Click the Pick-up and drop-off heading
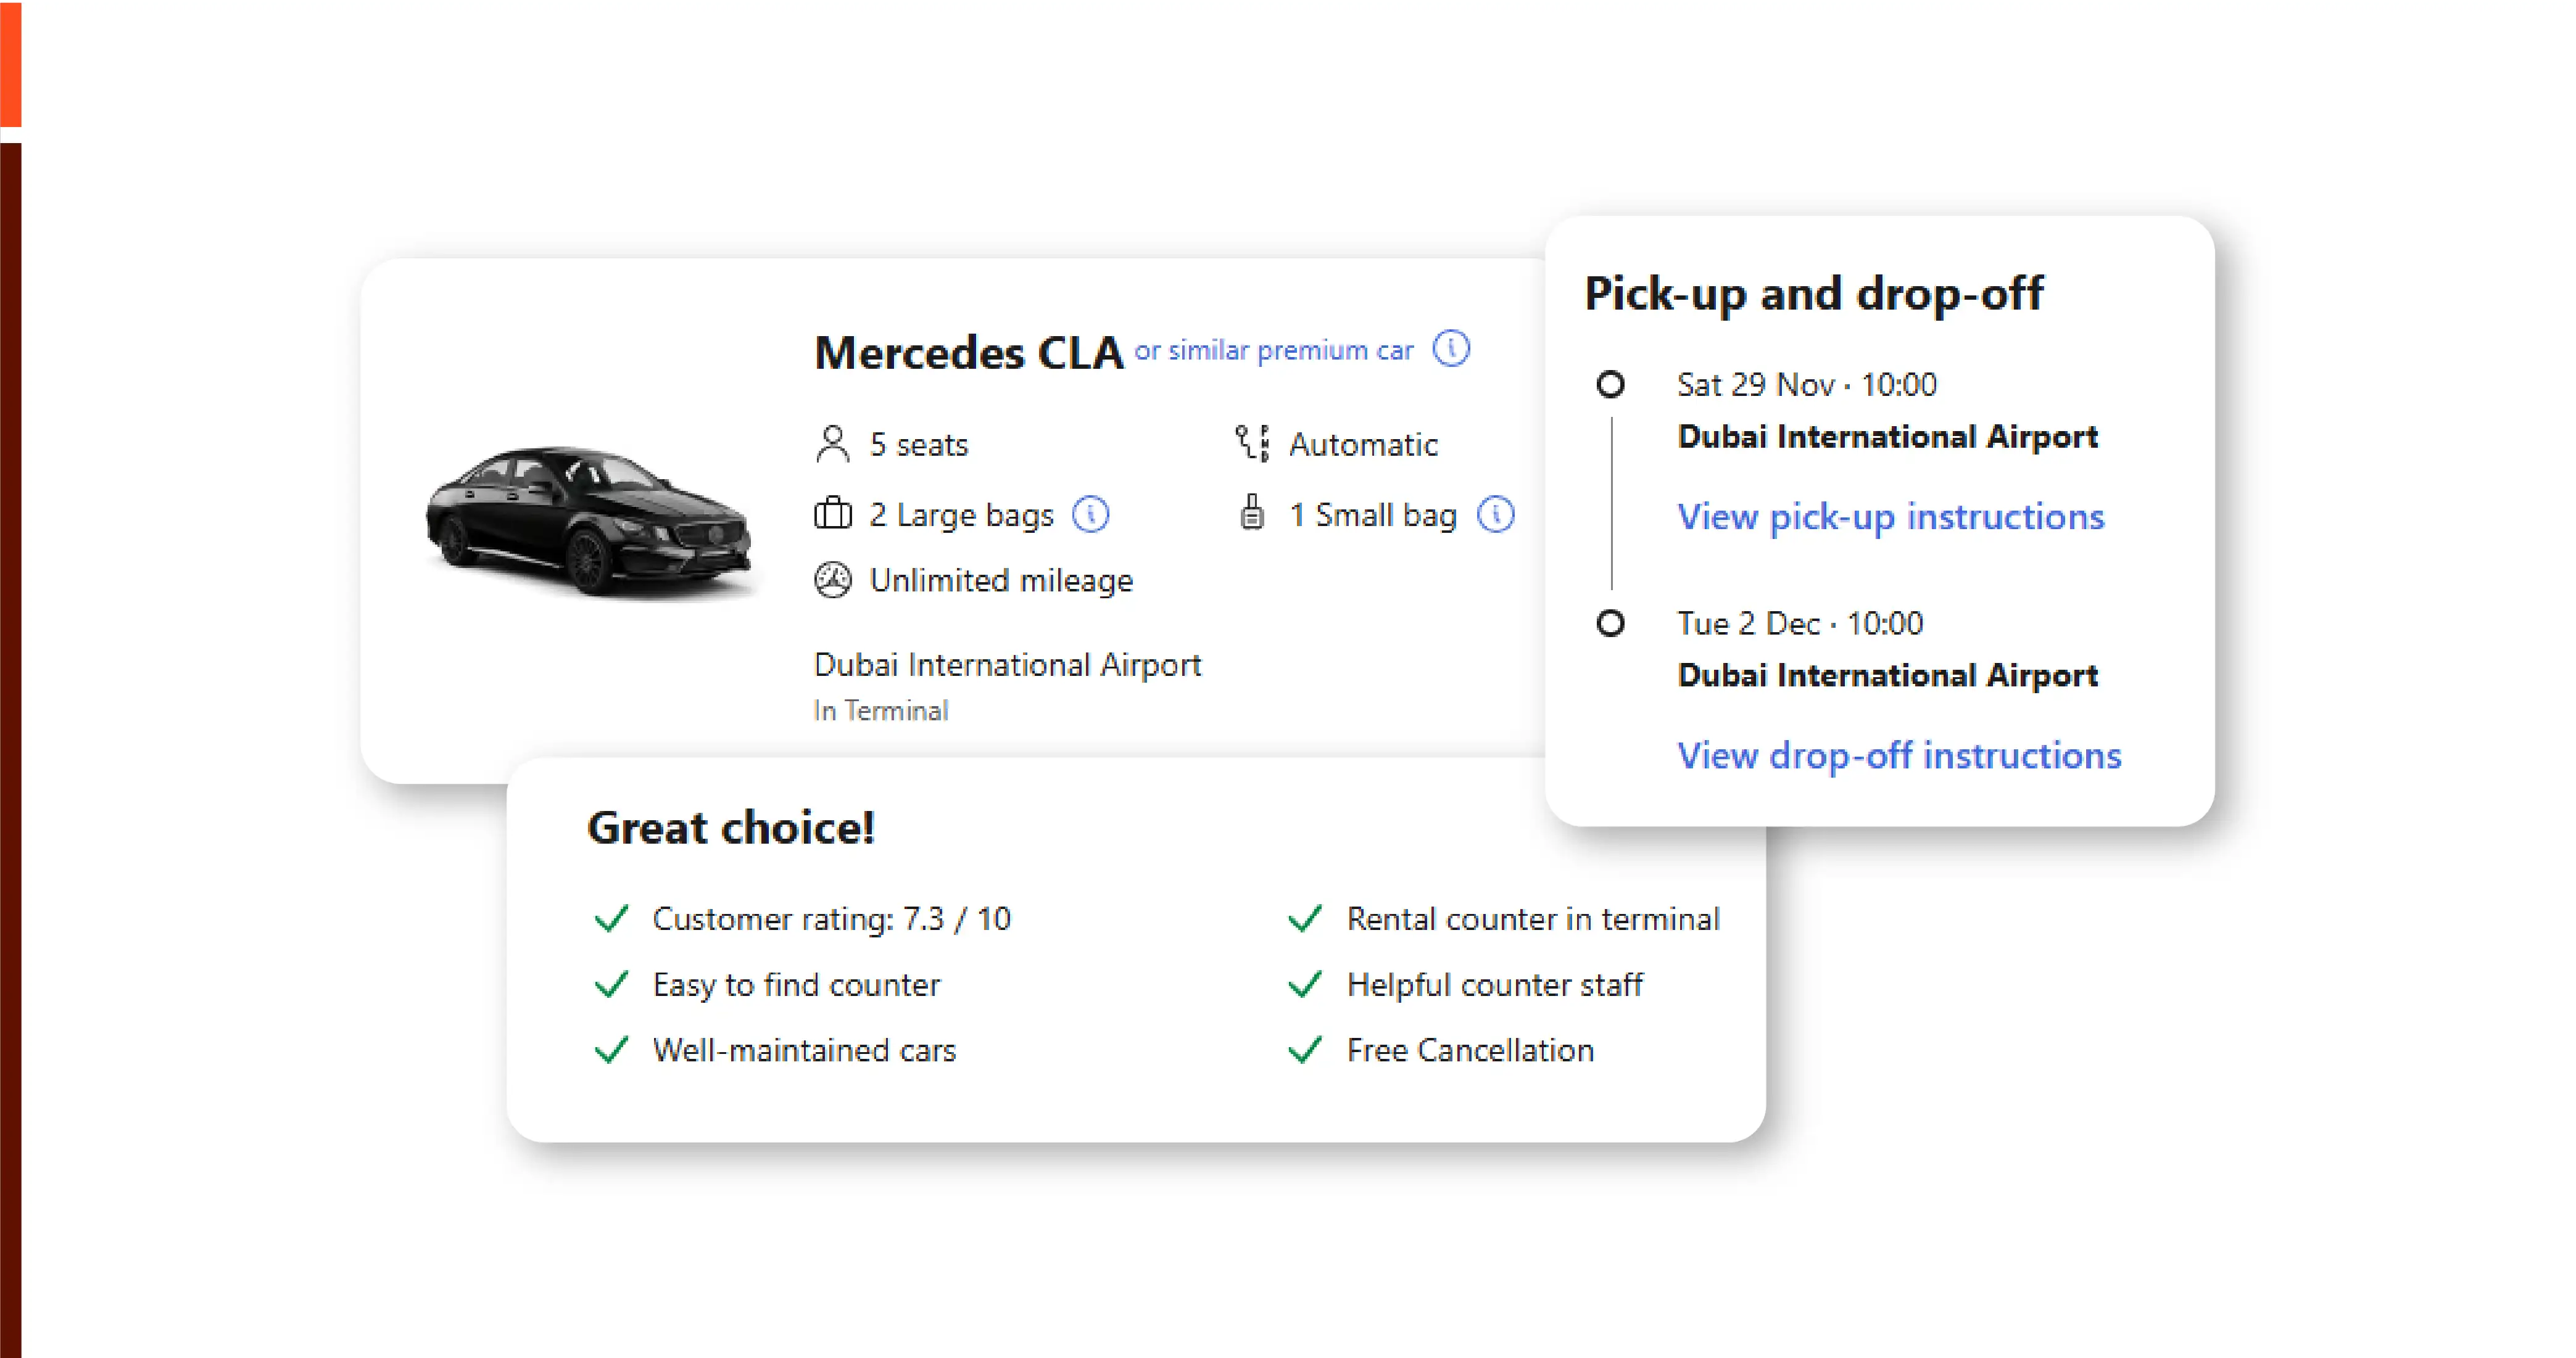Screen dimensions: 2576x1358 (x=1814, y=294)
